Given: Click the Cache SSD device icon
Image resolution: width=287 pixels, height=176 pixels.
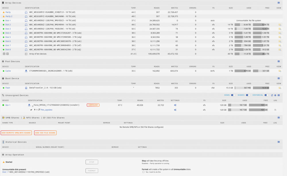Looking at the screenshot, I should tap(26, 71).
